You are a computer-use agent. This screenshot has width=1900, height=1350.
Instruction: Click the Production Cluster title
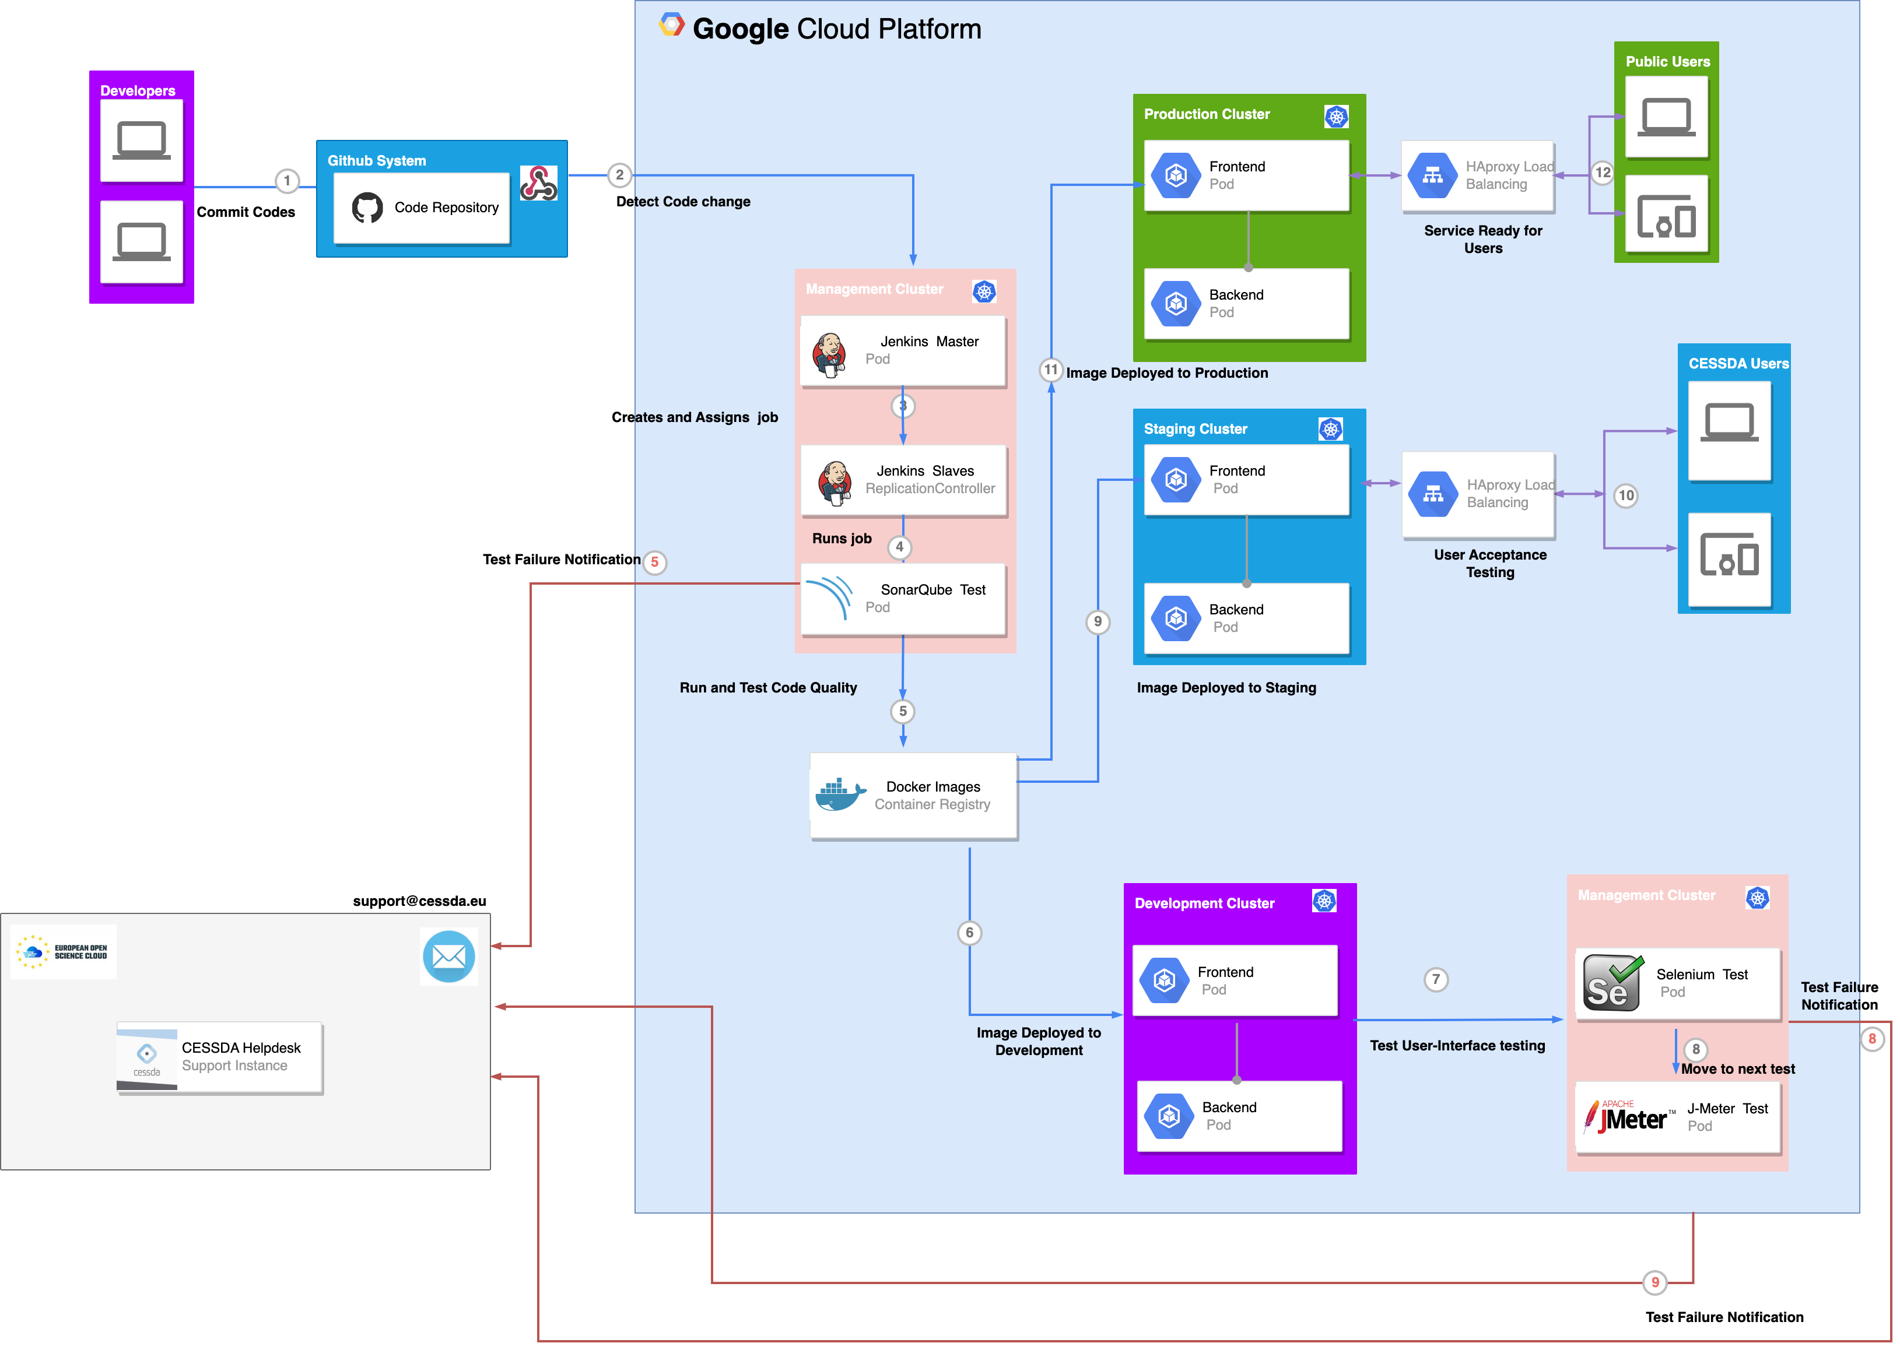point(1207,114)
